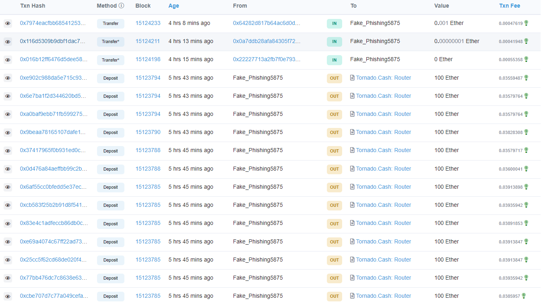Viewport: 541px width, 305px height.
Task: Click the Value column header
Action: tap(442, 6)
